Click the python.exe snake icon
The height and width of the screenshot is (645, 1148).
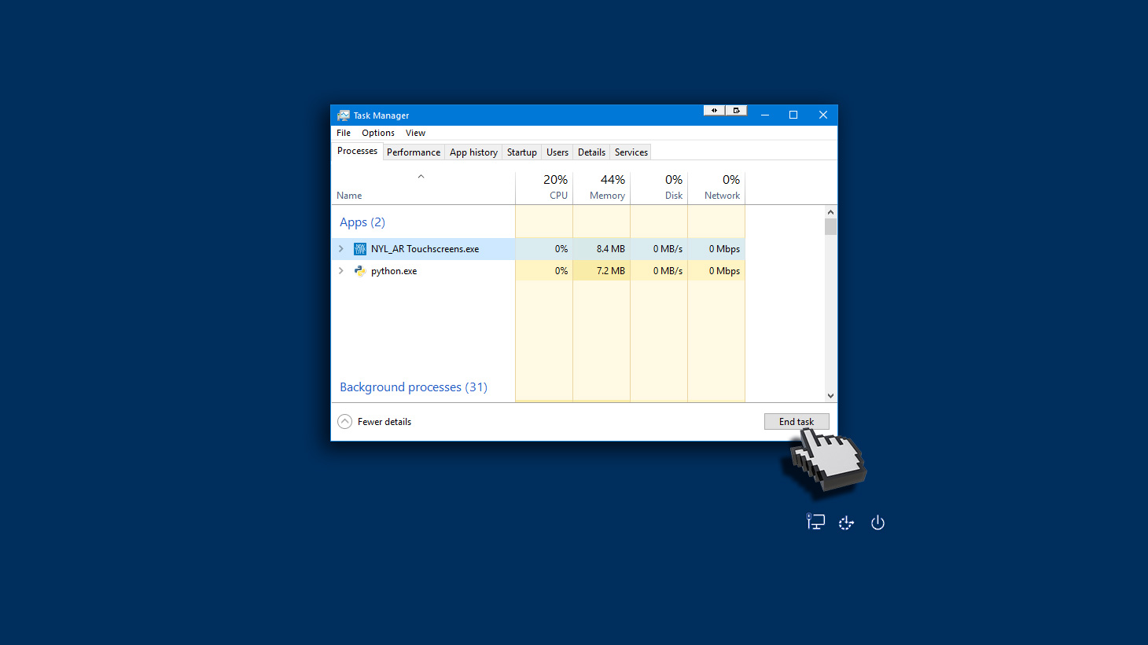[360, 271]
